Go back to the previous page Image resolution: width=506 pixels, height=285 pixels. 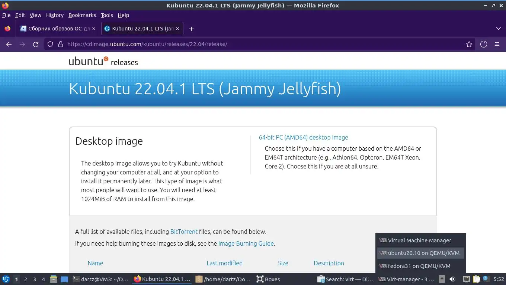9,44
